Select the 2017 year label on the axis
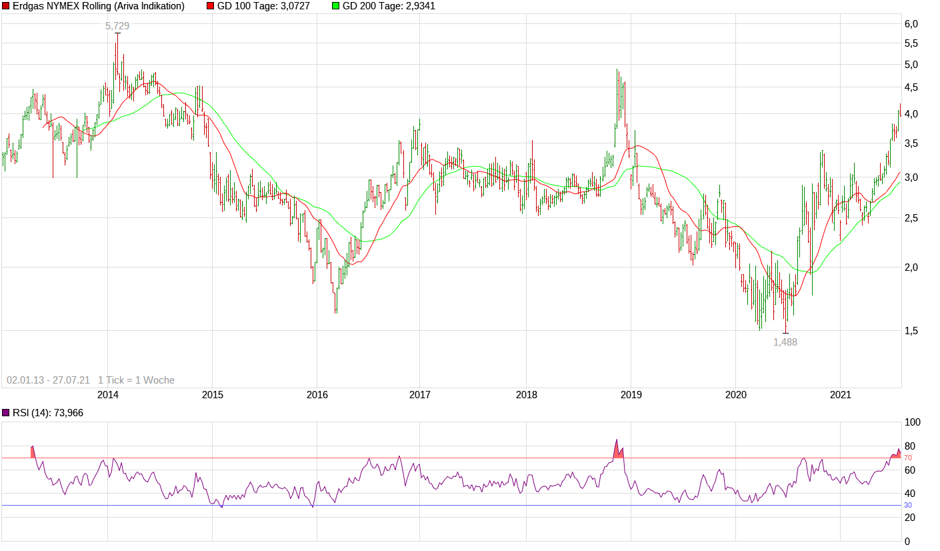The width and height of the screenshot is (940, 551). tap(419, 395)
